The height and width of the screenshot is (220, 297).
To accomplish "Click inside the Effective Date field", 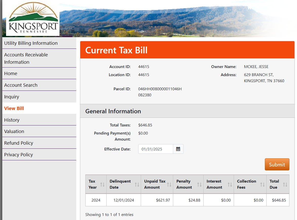I will pyautogui.click(x=155, y=149).
